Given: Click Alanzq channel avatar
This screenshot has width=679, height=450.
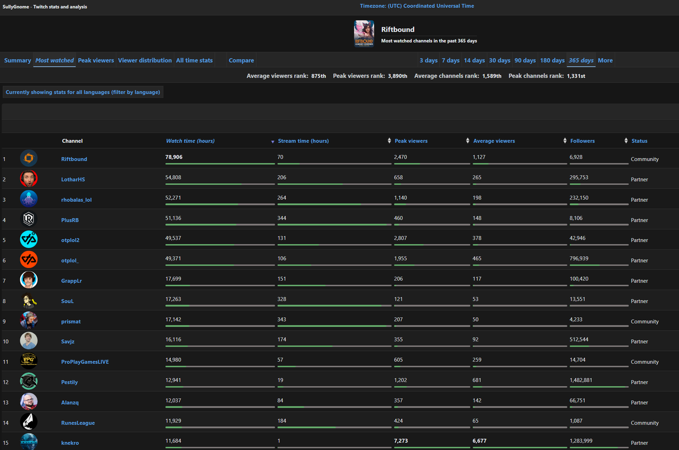Looking at the screenshot, I should [29, 403].
